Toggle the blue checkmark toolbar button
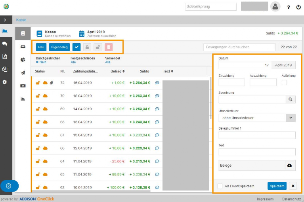This screenshot has height=202, width=304. pyautogui.click(x=76, y=47)
